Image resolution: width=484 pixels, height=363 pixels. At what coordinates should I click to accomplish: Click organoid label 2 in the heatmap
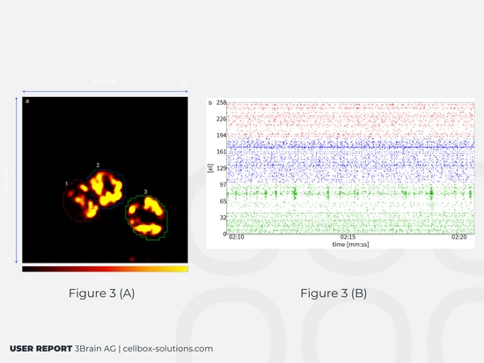(98, 166)
